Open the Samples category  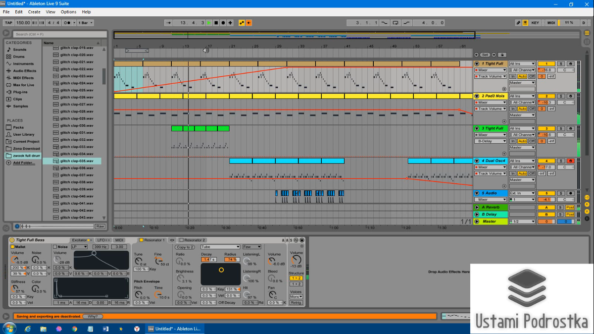20,106
